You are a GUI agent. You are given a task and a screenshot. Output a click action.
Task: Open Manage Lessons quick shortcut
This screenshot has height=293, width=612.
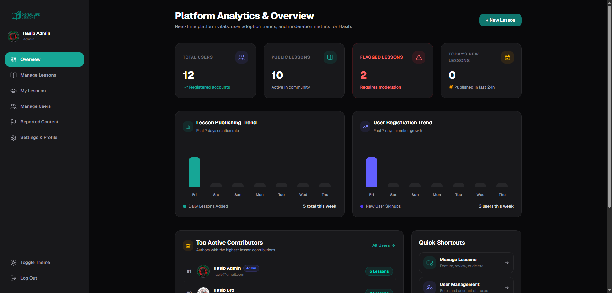tap(466, 263)
